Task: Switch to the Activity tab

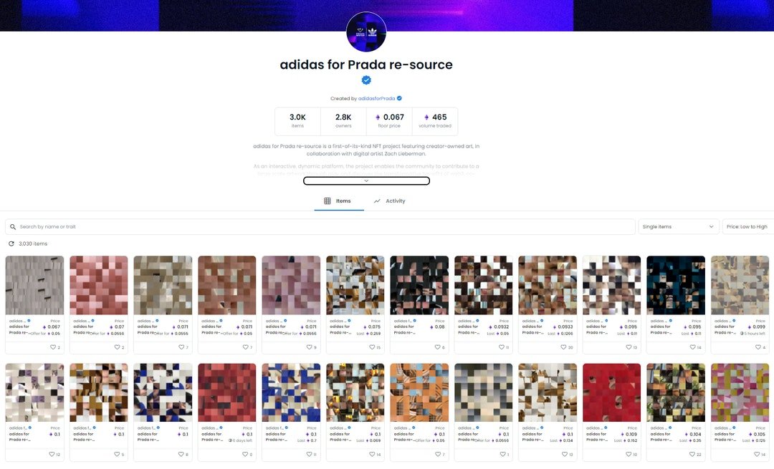Action: tap(389, 200)
